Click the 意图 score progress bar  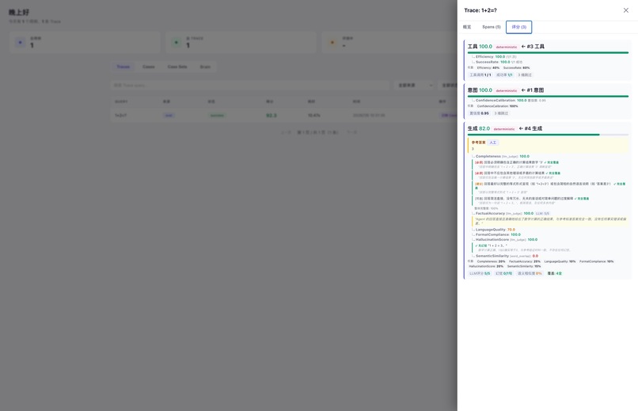[548, 96]
